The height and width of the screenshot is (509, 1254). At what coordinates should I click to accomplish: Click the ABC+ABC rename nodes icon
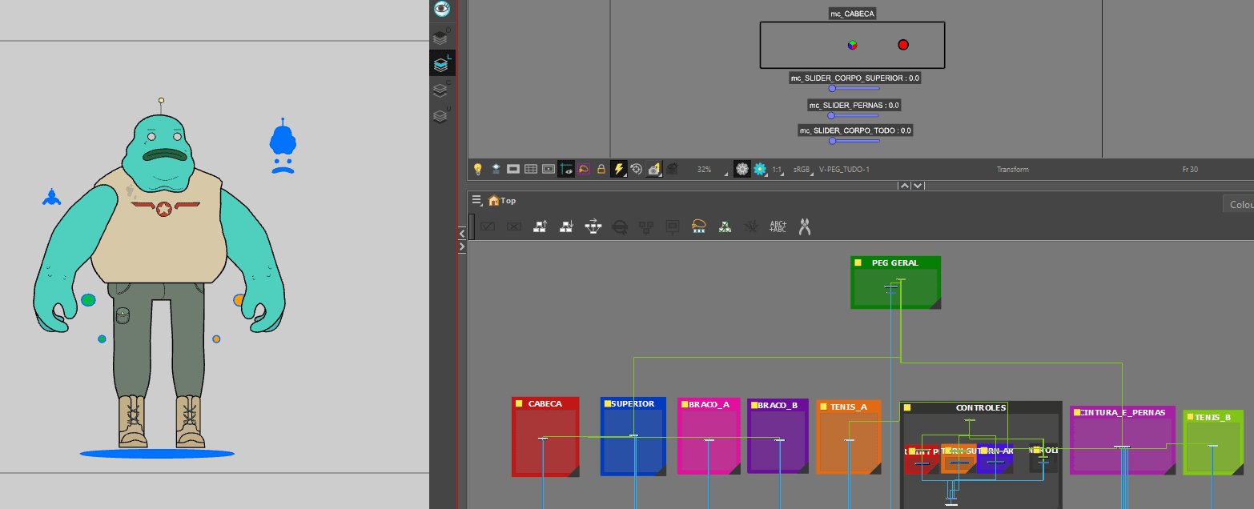coord(778,226)
